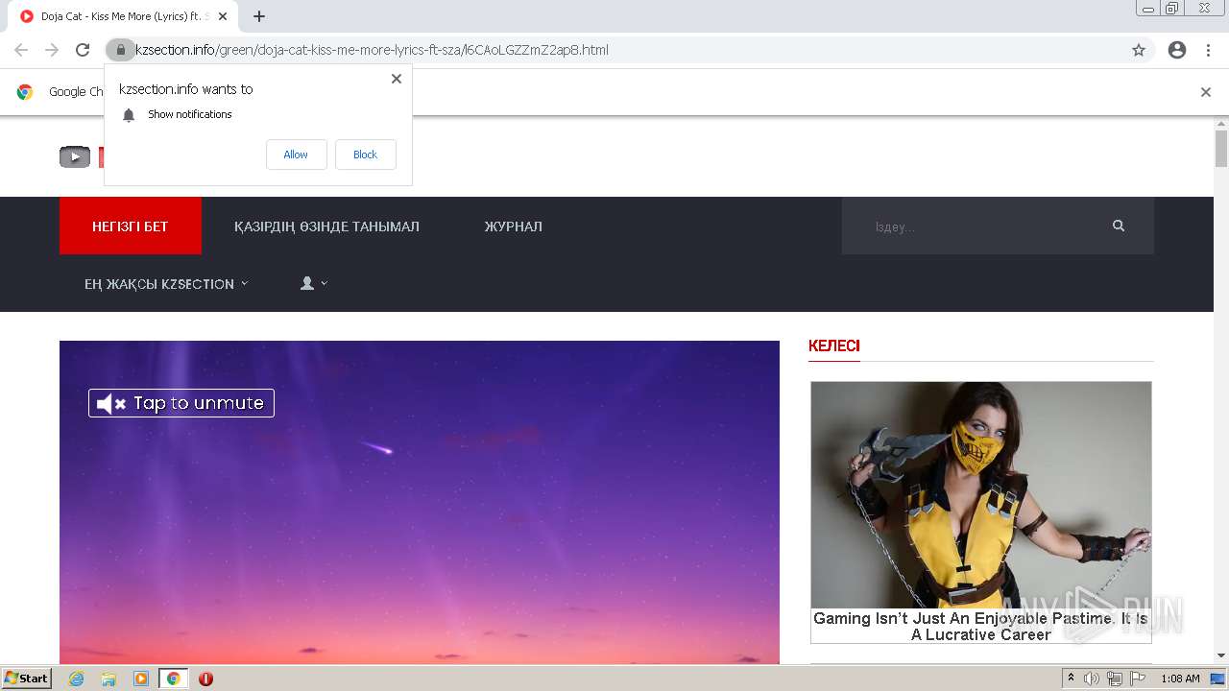Expand the user account dropdown
The width and height of the screenshot is (1229, 691).
point(314,283)
